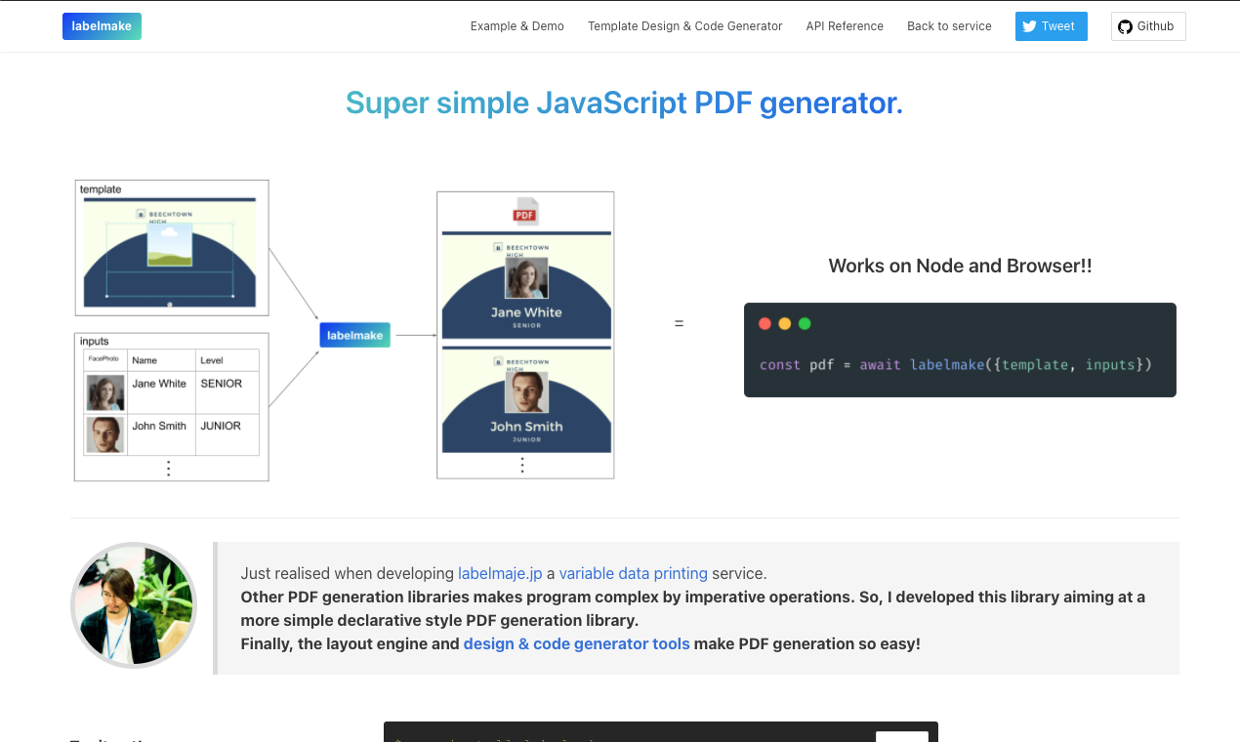The image size is (1240, 742).
Task: Click the green dot in code window
Action: [x=805, y=324]
